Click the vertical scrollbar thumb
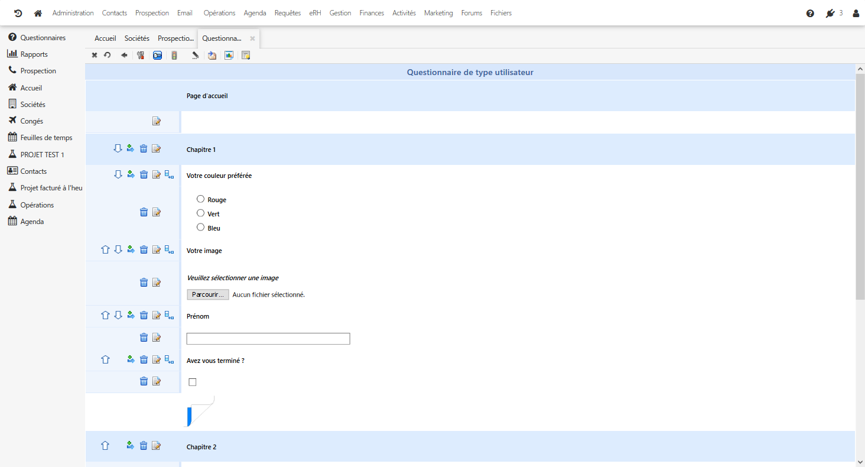Screen dimensions: 865x467 860,186
